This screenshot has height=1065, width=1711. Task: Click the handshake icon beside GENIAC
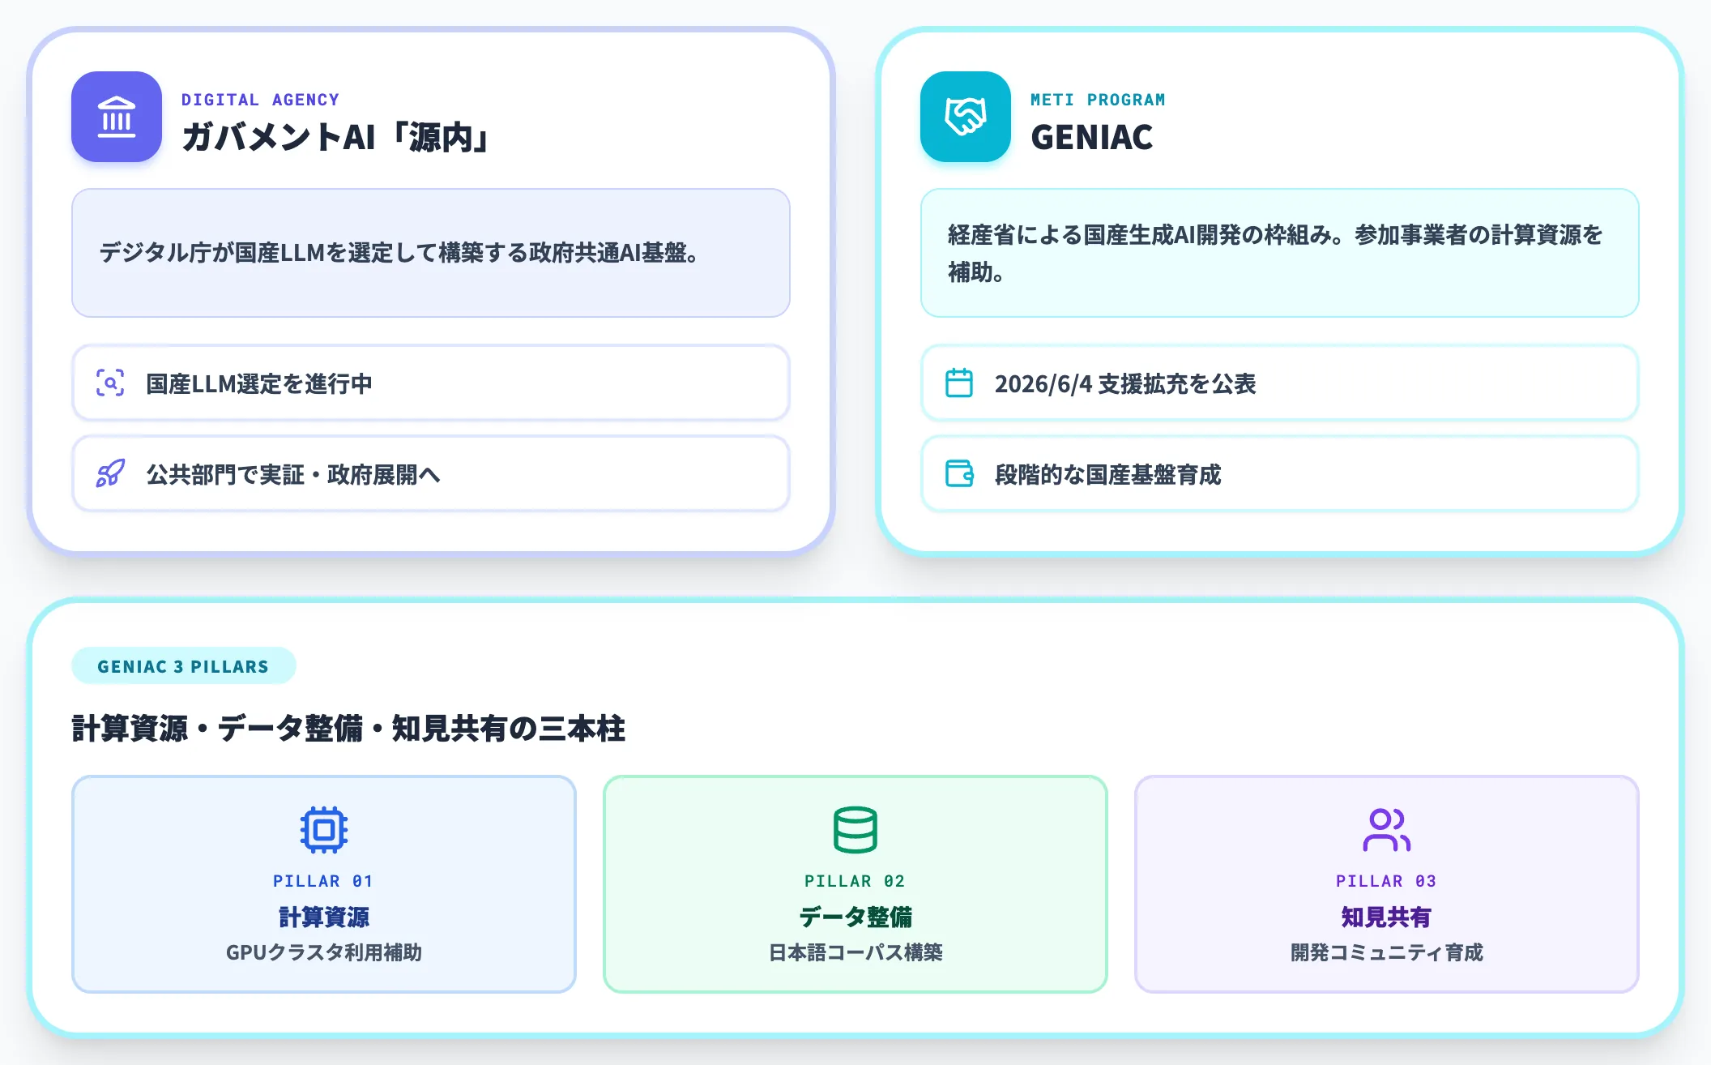pos(966,117)
